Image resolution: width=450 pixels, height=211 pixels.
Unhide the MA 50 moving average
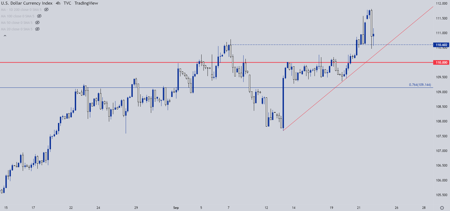(37, 22)
